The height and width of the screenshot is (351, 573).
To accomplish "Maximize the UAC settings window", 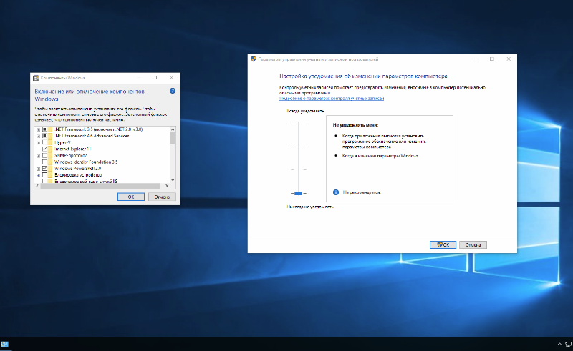I will [492, 59].
